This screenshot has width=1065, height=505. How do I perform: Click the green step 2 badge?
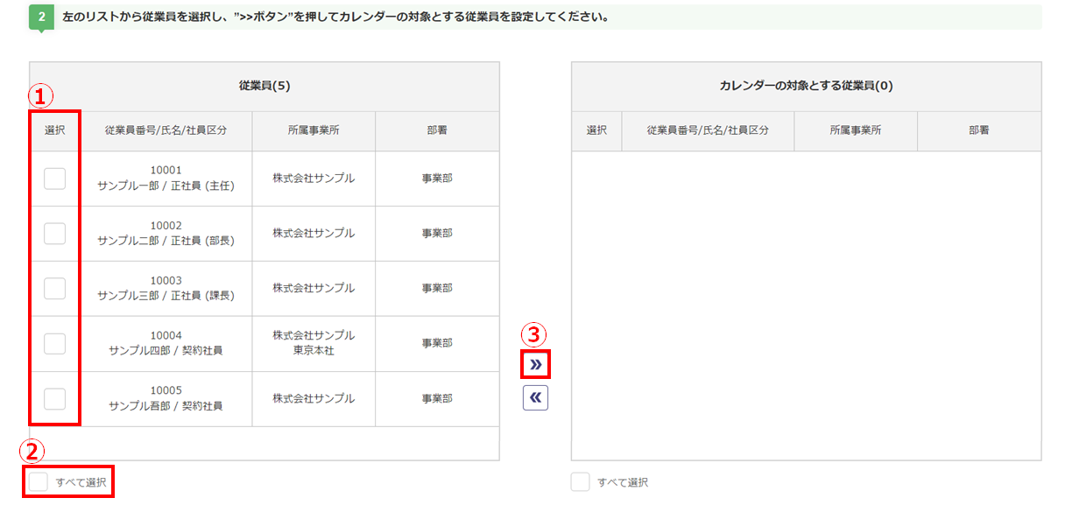41,17
